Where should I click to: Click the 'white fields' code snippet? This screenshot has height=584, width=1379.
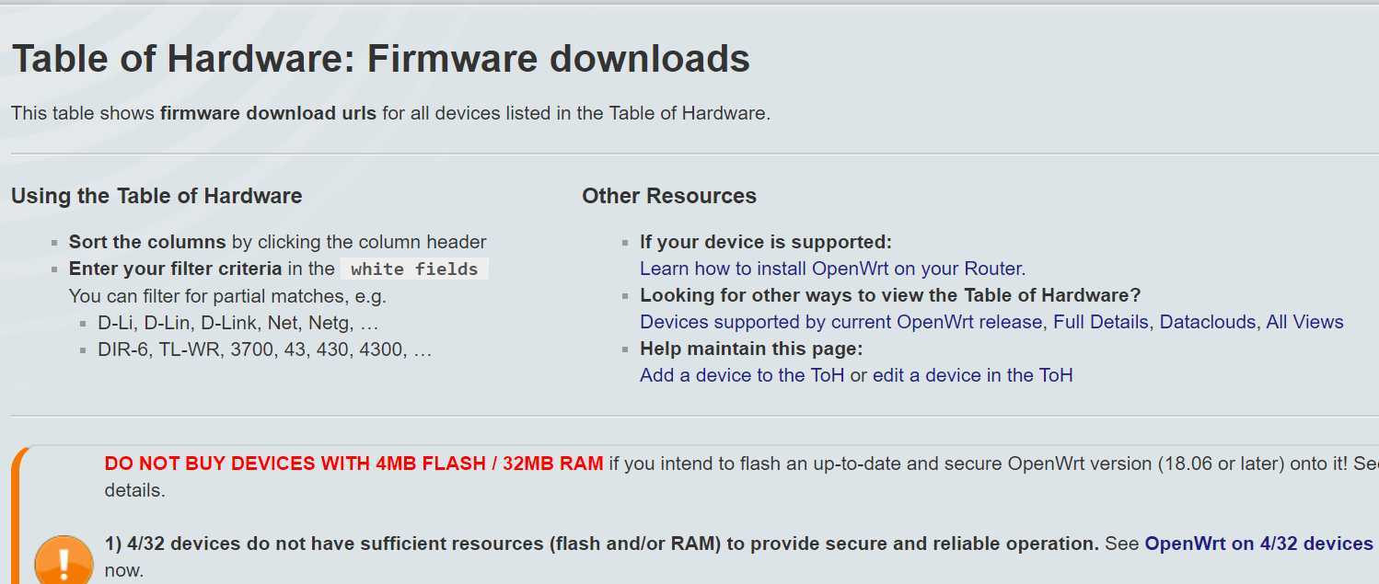pyautogui.click(x=414, y=269)
